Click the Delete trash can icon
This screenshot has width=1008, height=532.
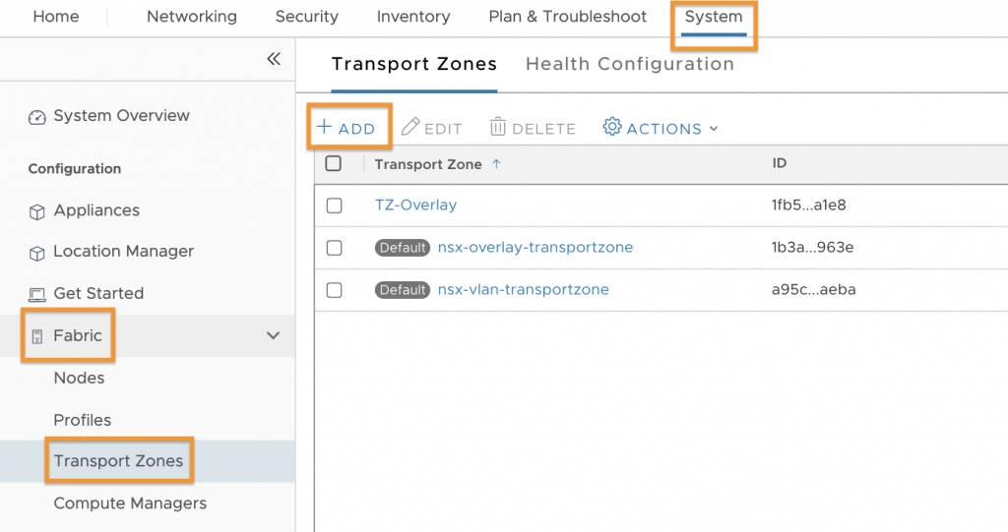(497, 127)
